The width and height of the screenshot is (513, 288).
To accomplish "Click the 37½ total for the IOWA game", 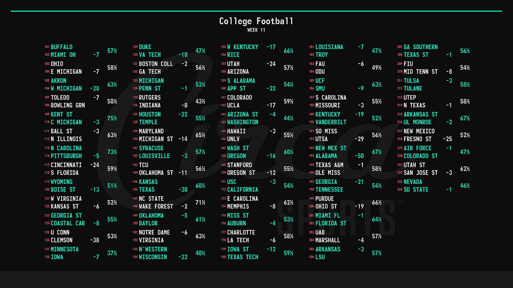I will 112,253.
